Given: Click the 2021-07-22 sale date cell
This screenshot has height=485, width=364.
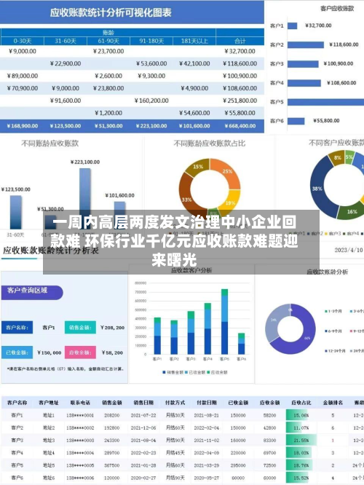Looking at the screenshot, I should pyautogui.click(x=143, y=415).
